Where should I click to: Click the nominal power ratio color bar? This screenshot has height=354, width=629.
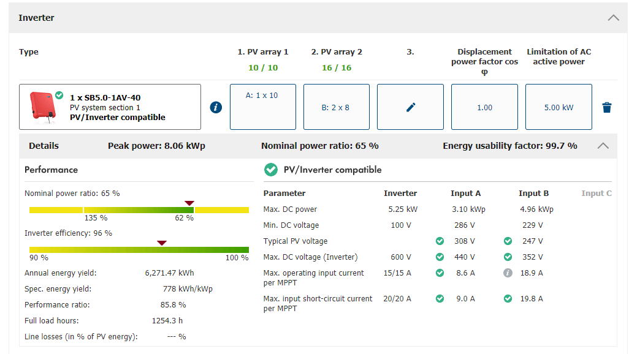click(x=139, y=210)
